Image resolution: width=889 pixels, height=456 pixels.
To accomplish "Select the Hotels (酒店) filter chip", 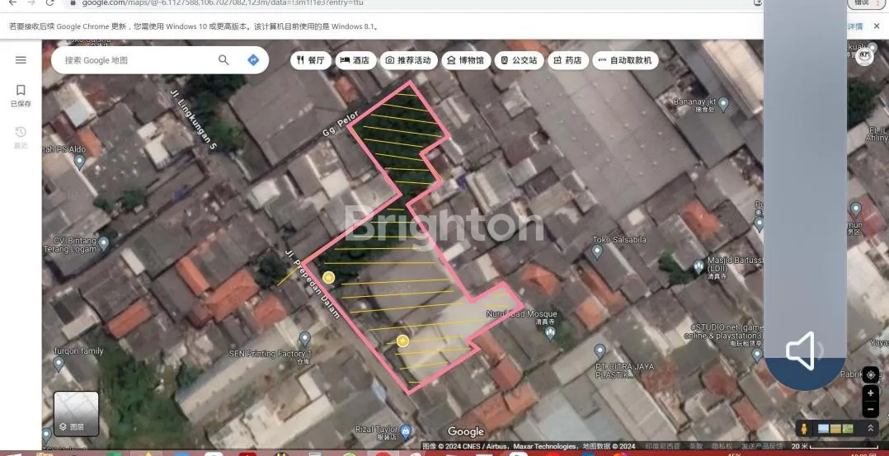I will click(355, 60).
